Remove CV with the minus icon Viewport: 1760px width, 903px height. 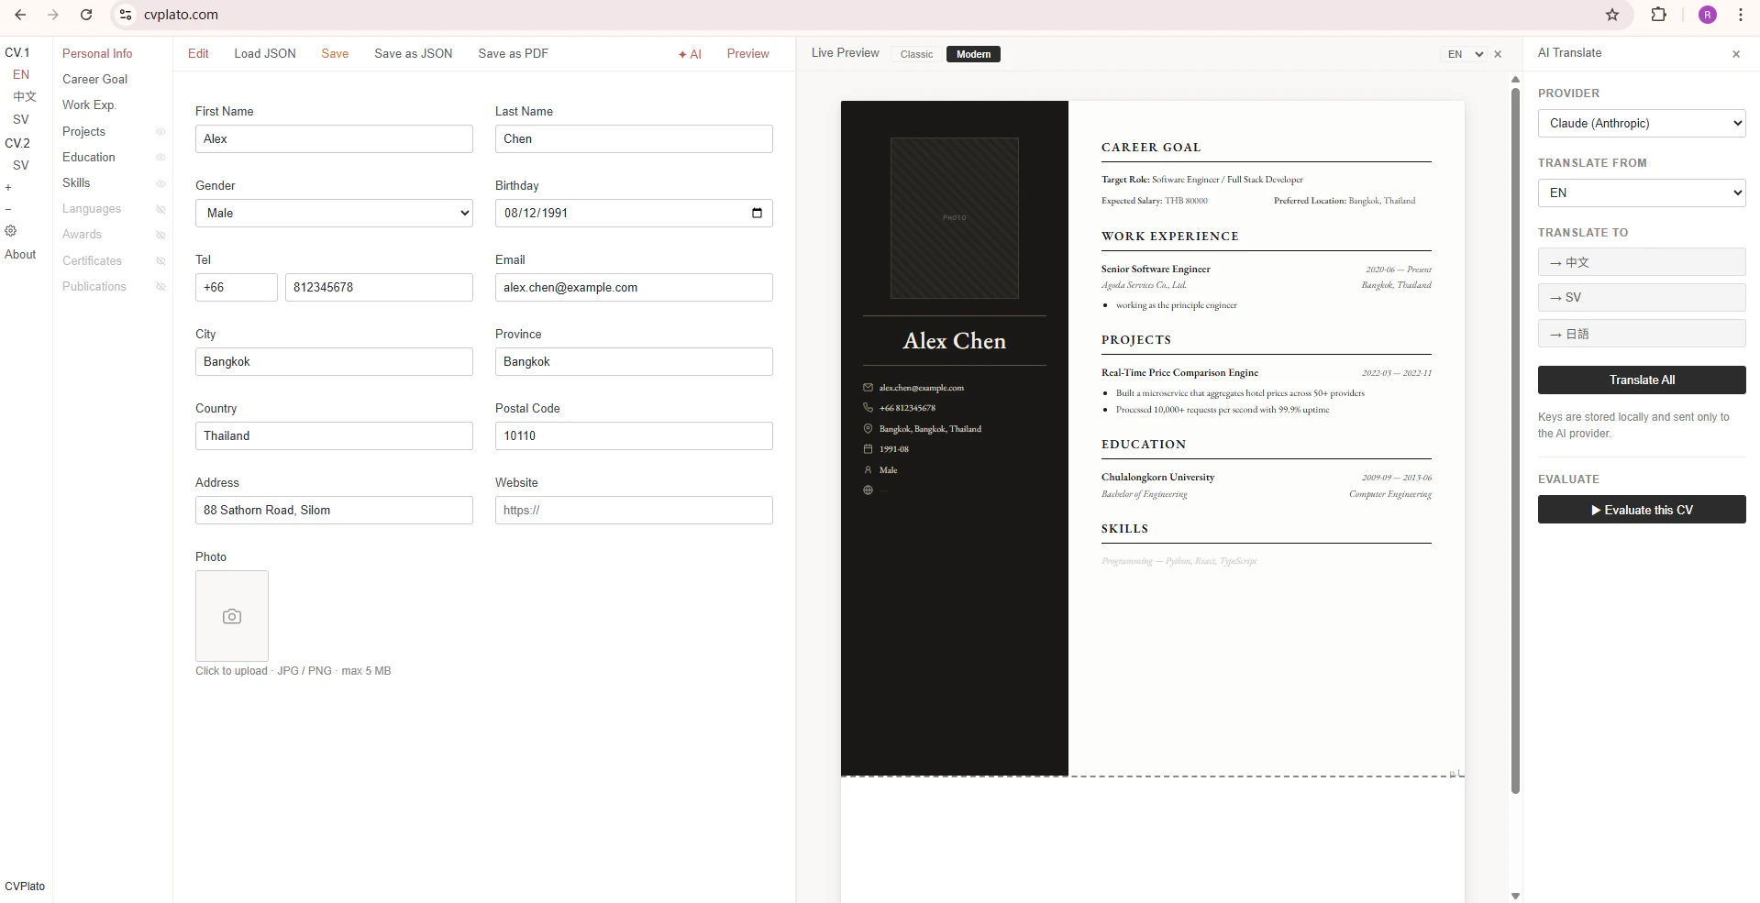(8, 209)
